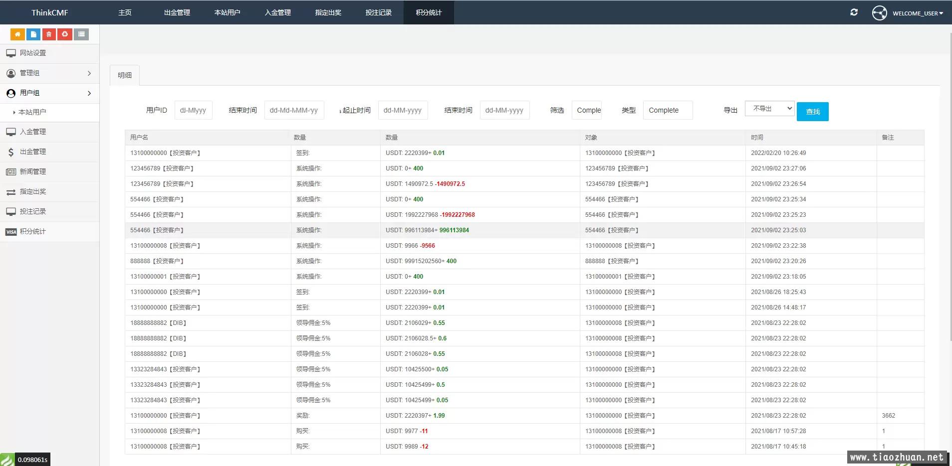Expand the 管理组 sidebar chevron

click(x=89, y=73)
